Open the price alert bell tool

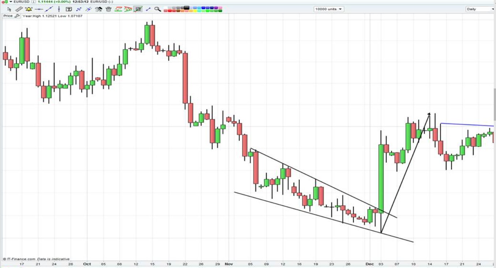point(29,9)
